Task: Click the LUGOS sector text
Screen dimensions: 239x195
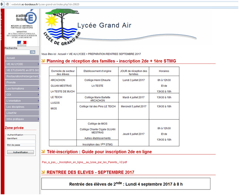Action: click(55, 103)
